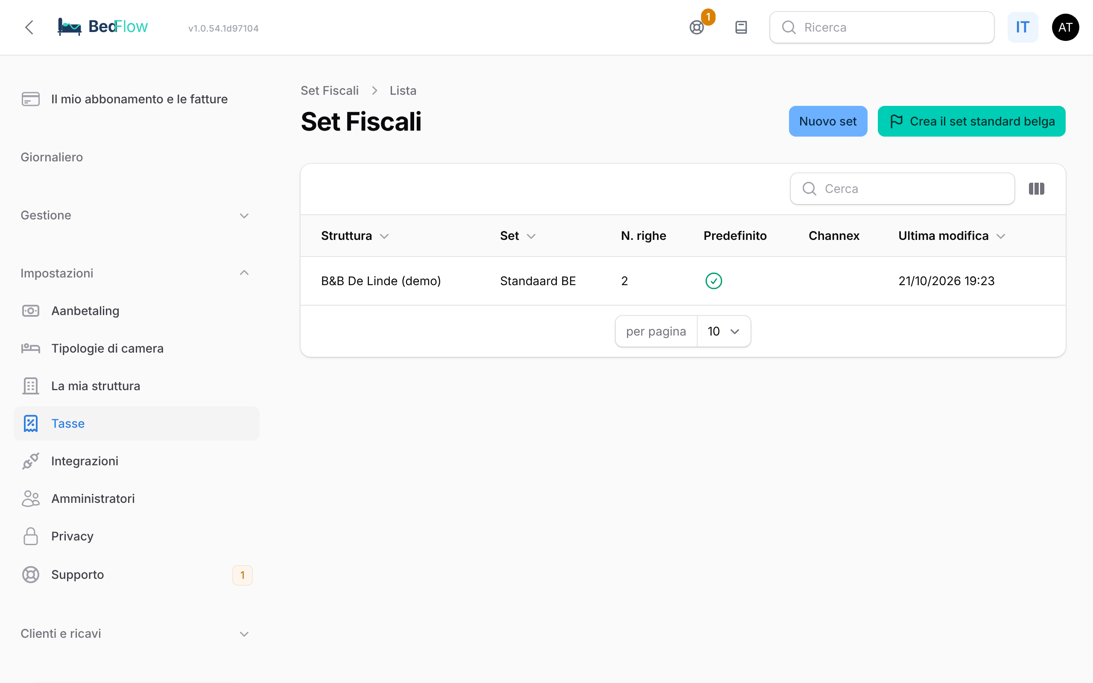The height and width of the screenshot is (683, 1093).
Task: Click the Tasse receipt percent icon
Action: click(31, 423)
